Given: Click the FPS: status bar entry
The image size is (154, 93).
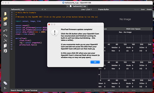Looking at the screenshot, I should 142,90.
